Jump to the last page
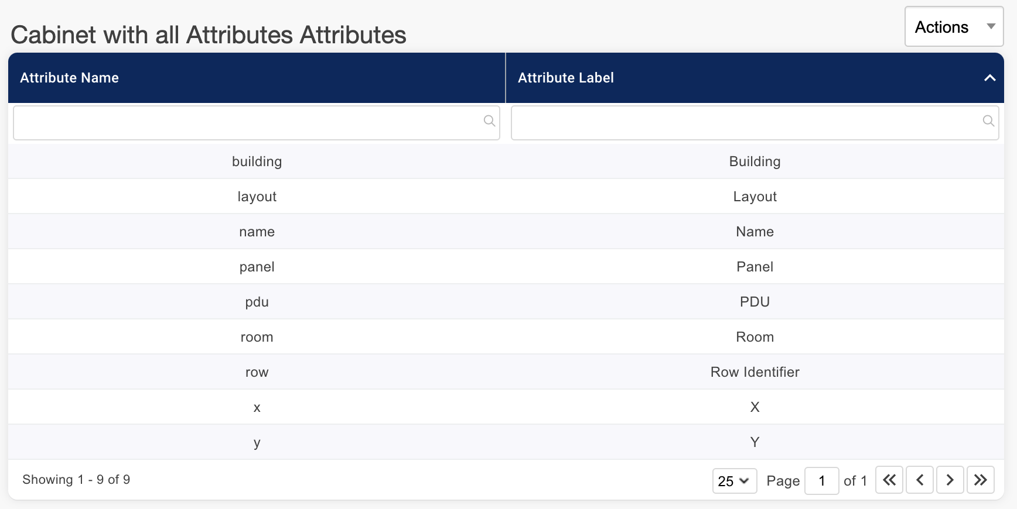This screenshot has width=1017, height=509. (981, 480)
